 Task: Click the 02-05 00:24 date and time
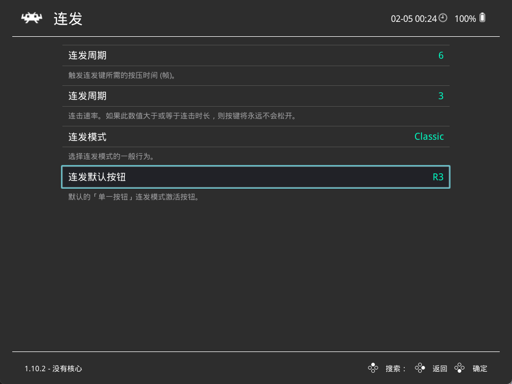[413, 19]
